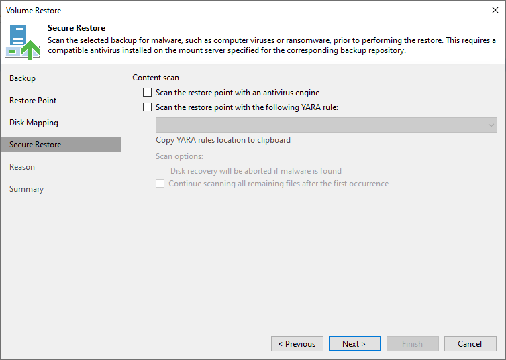Screen dimensions: 506x360
Task: Click the Finish button
Action: click(412, 344)
